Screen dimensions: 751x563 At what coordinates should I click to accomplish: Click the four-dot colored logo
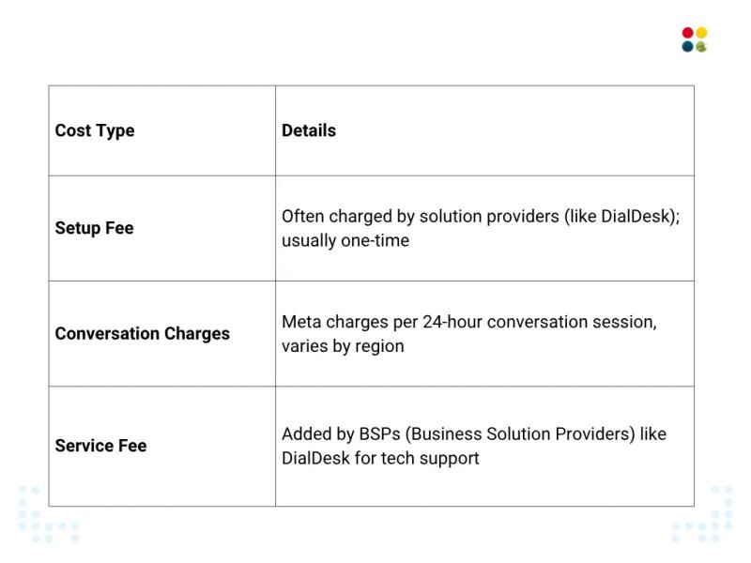tap(695, 39)
